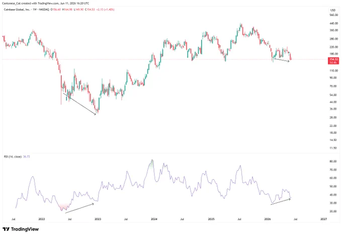Click the Coinbase Global, Inc. symbol title
The width and height of the screenshot is (342, 236).
click(x=17, y=10)
